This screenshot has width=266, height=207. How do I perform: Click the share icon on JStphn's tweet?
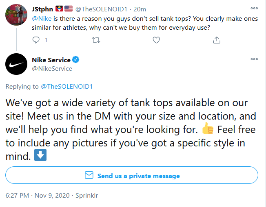[217, 40]
